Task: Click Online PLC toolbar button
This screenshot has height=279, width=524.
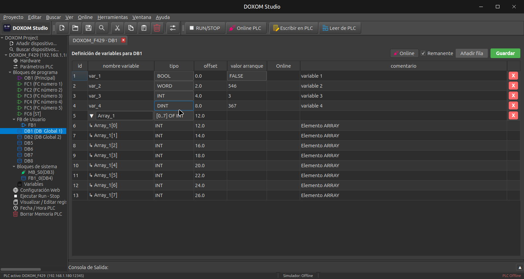Action: click(246, 28)
